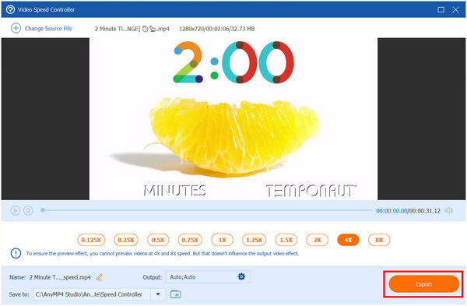Click the Change Source File link
467x306 pixels.
pos(48,29)
